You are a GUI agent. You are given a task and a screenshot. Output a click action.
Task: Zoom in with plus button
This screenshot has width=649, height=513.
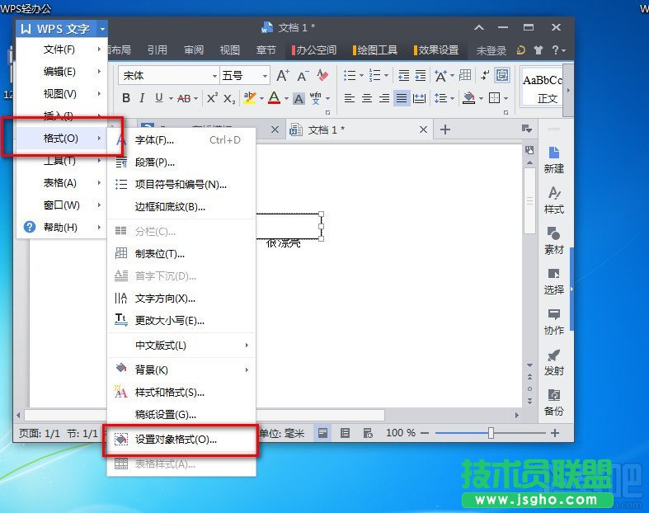[x=555, y=433]
